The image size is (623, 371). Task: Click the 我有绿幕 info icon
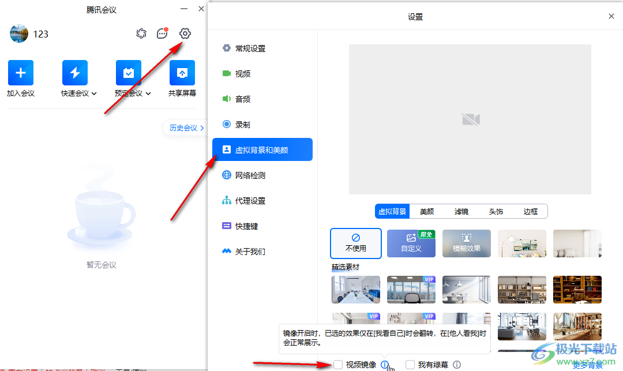457,365
